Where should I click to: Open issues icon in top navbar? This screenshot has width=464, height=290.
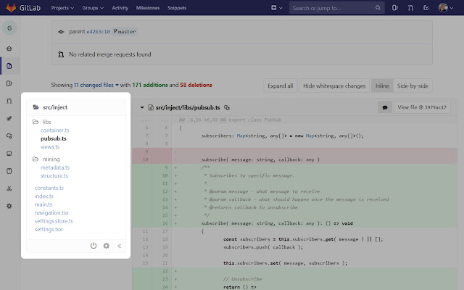[394, 8]
